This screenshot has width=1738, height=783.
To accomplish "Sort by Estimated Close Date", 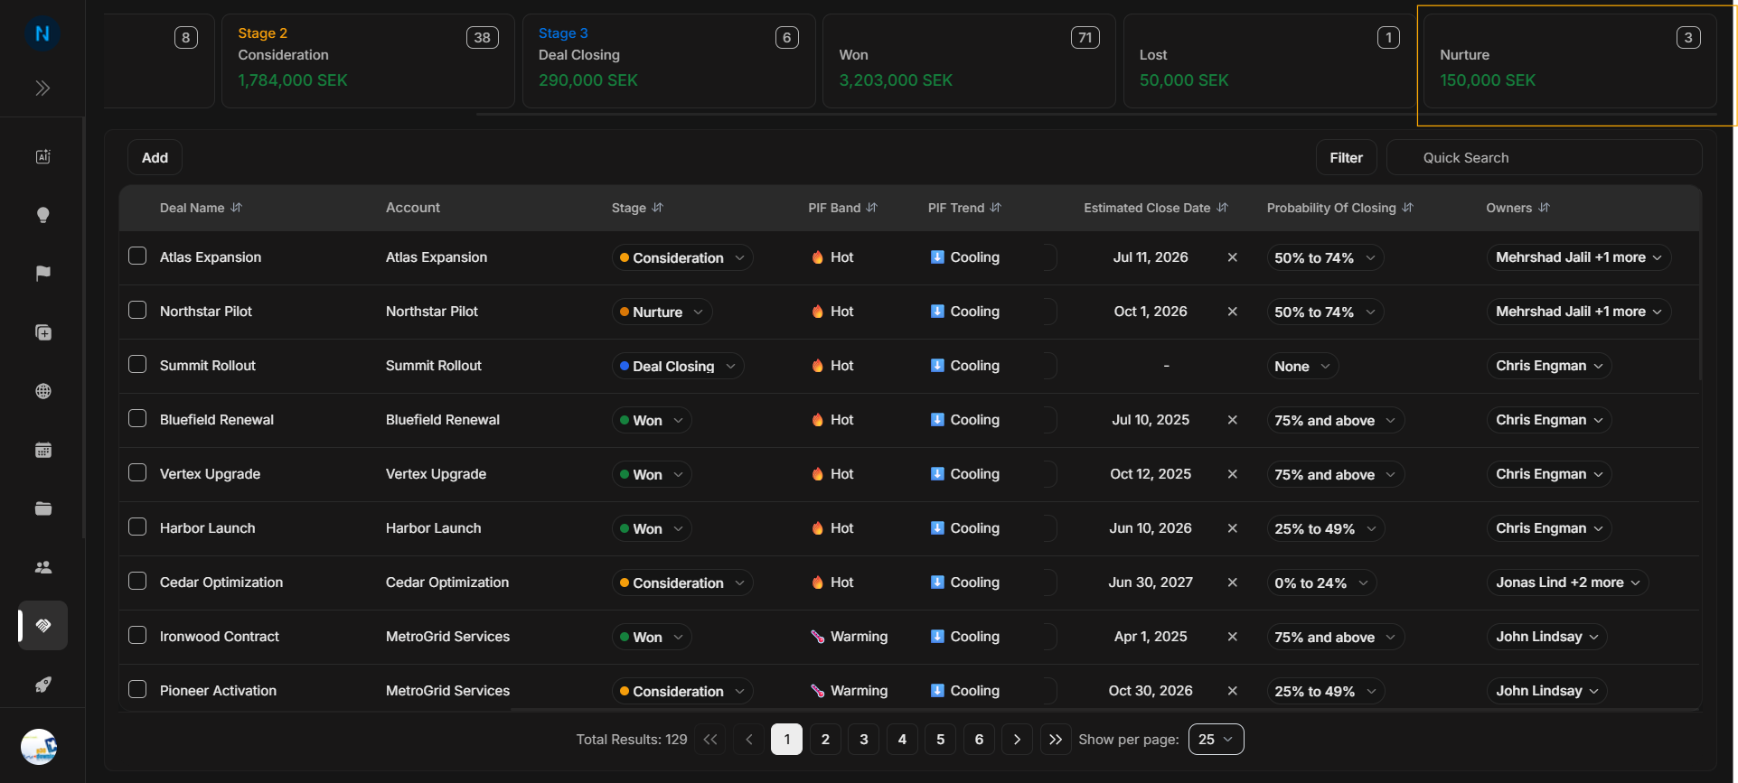I will [1222, 208].
